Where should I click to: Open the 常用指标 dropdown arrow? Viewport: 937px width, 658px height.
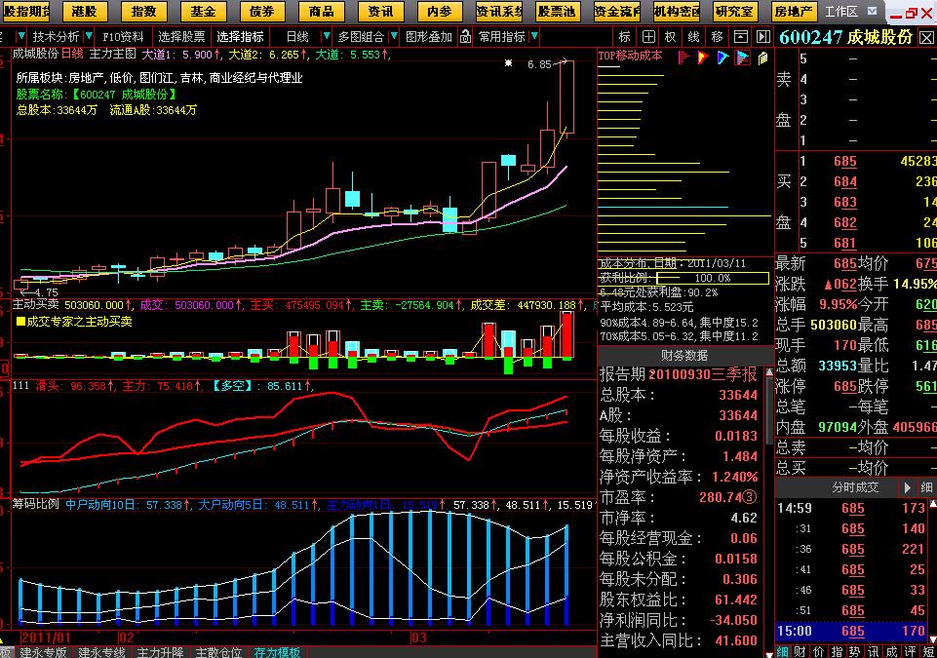pyautogui.click(x=534, y=37)
